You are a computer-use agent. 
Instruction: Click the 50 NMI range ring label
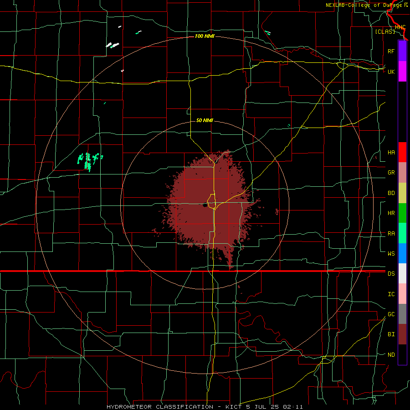205,120
